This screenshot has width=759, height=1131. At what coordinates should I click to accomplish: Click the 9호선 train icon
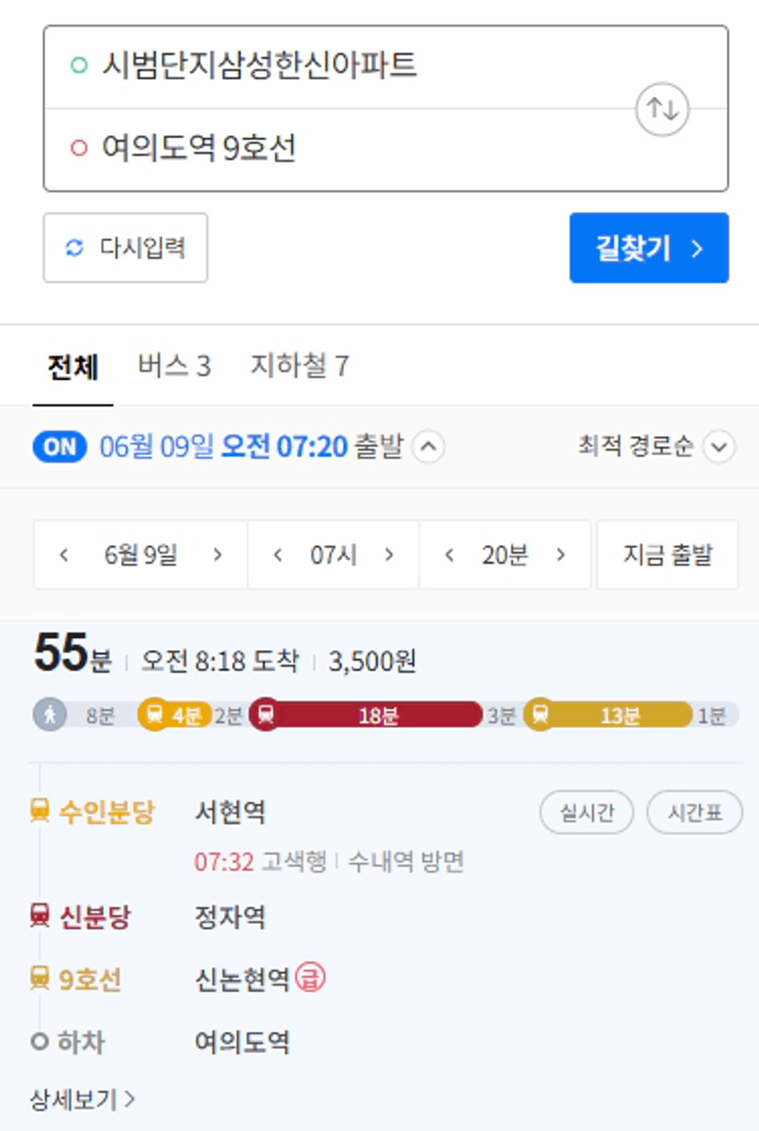(39, 980)
